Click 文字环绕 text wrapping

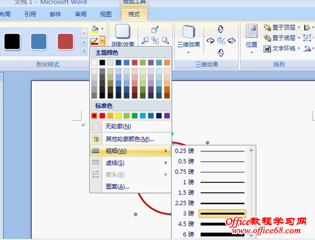click(279, 48)
